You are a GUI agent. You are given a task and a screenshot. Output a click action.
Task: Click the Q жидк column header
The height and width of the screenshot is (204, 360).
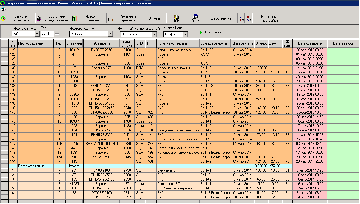tap(261, 43)
